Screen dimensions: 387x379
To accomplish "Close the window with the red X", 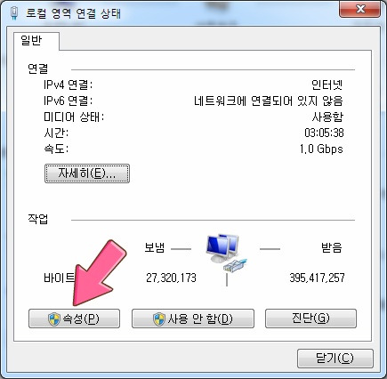I will pyautogui.click(x=359, y=9).
